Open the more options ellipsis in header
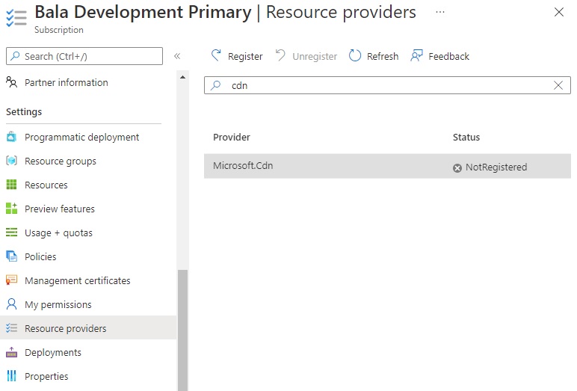Screen dimensions: 577x391 (440, 12)
